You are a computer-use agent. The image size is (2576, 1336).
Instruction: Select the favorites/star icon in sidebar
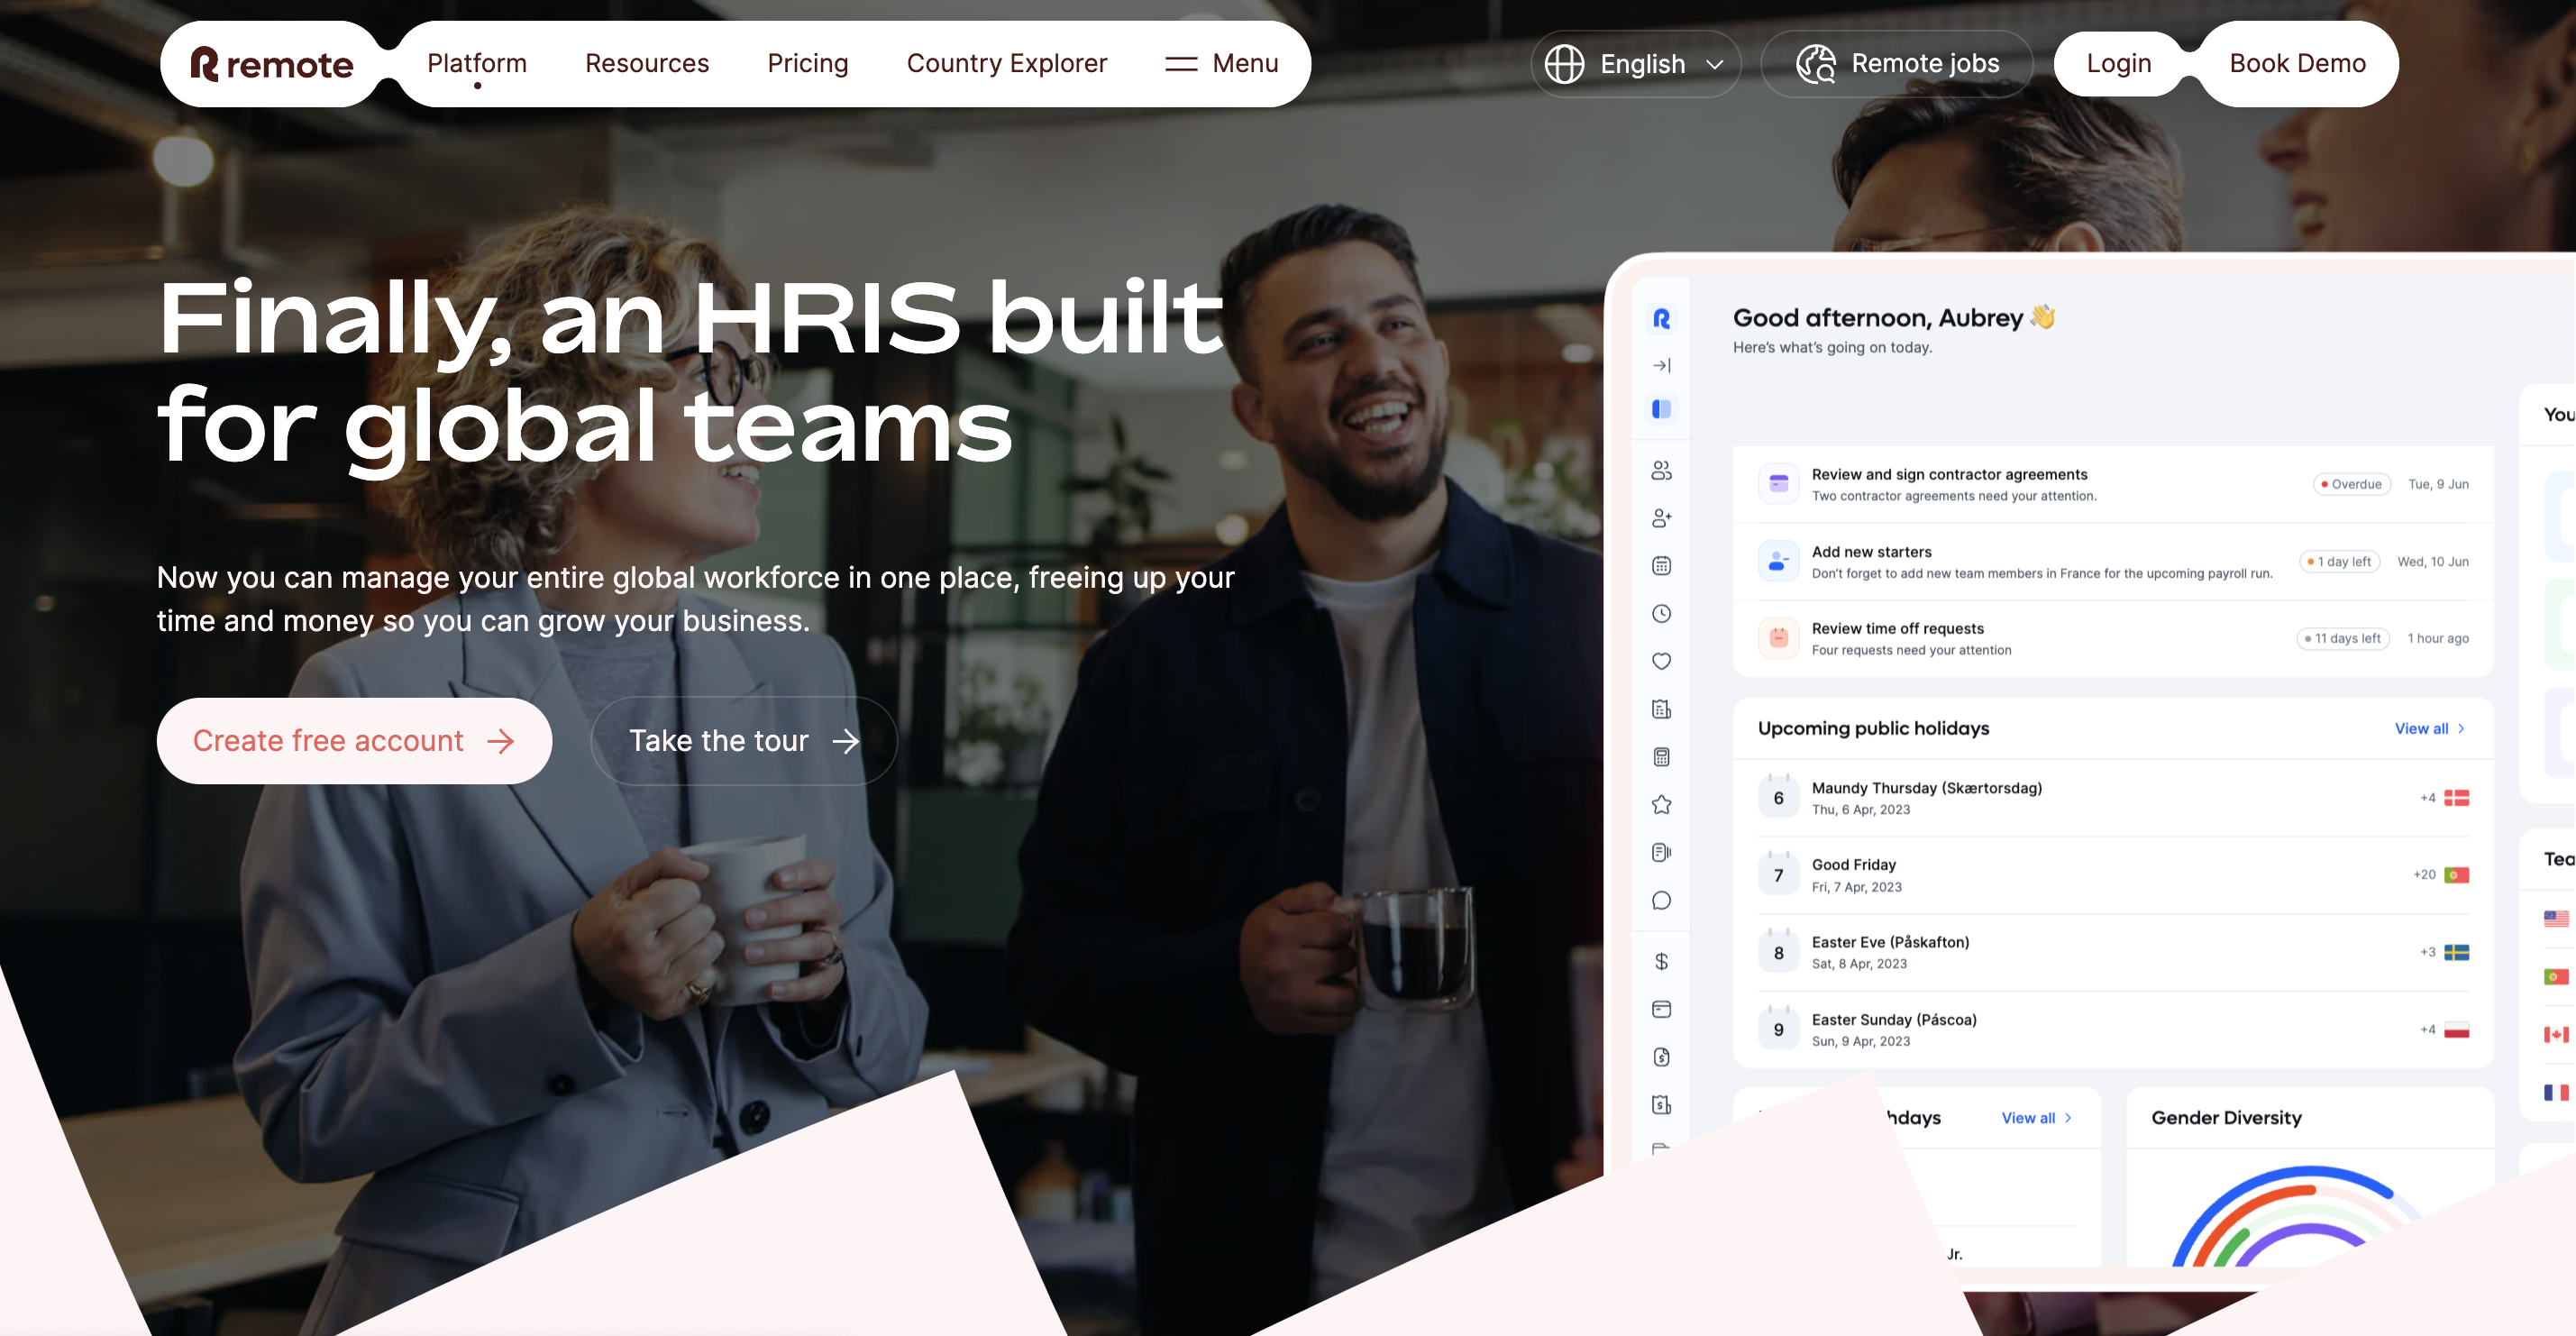1661,802
